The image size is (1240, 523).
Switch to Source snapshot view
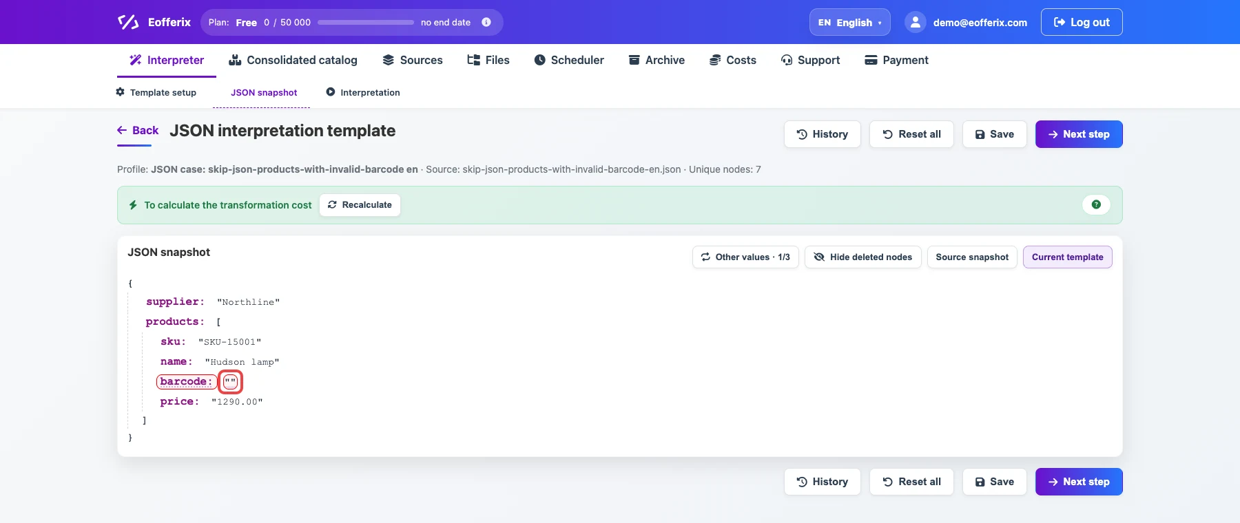[972, 257]
